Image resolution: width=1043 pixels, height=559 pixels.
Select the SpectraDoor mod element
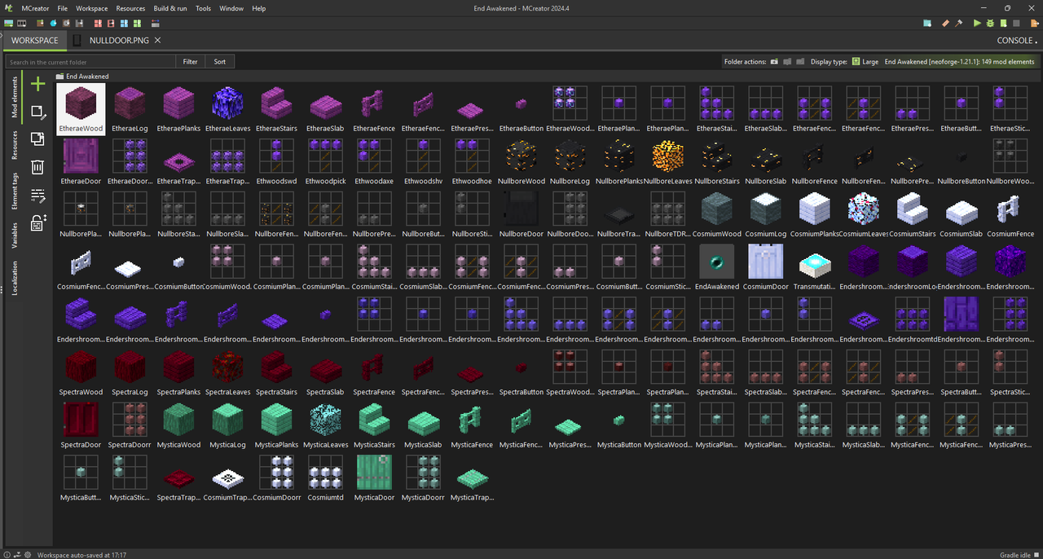click(81, 425)
